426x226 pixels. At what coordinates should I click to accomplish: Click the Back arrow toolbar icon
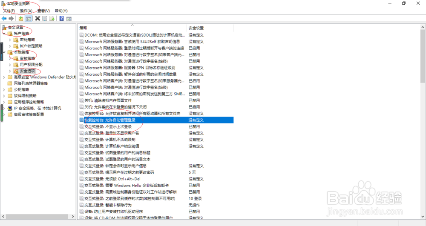[x=4, y=18]
